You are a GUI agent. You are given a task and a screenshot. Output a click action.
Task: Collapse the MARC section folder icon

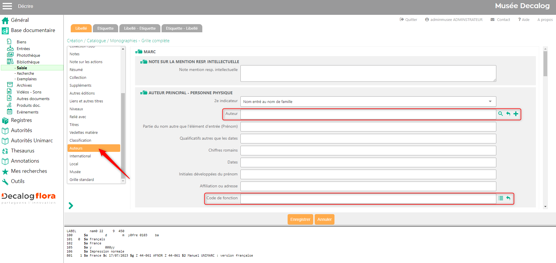coord(139,52)
